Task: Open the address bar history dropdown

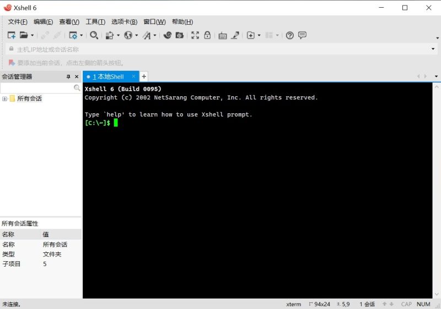Action: [x=433, y=49]
